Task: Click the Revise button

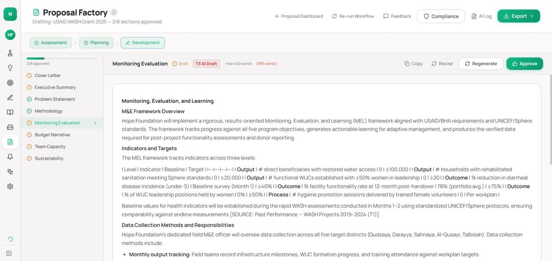Action: [442, 64]
